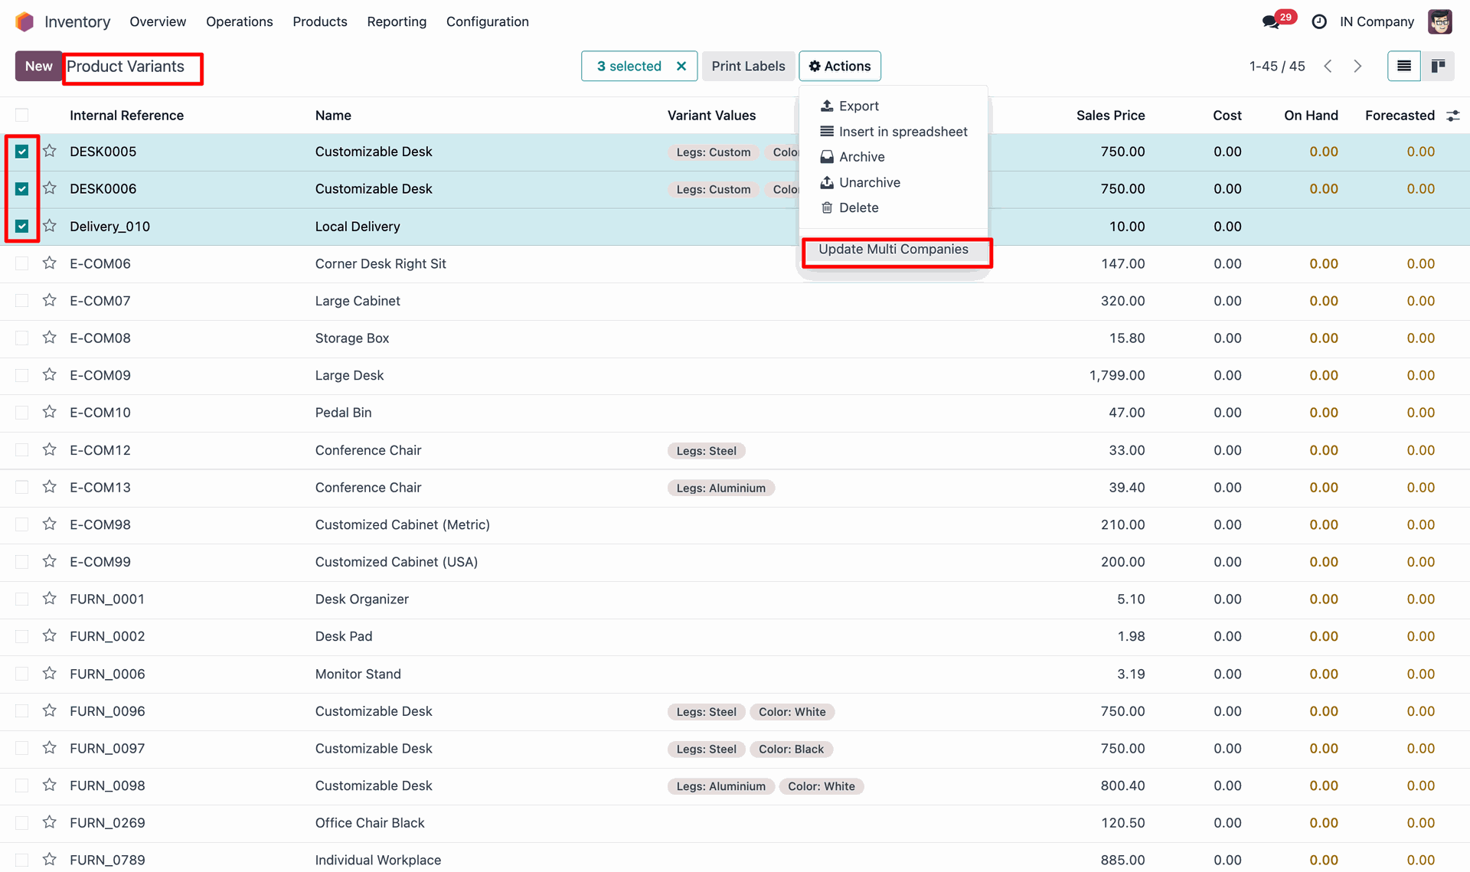This screenshot has width=1470, height=872.
Task: Open the Configuration menu
Action: tap(487, 21)
